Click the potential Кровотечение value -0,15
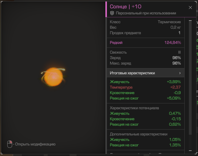Viewport: 198px width, 156px height. click(x=176, y=119)
